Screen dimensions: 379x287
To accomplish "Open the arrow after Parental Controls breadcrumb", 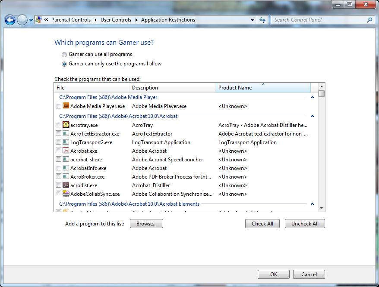I will coord(96,20).
